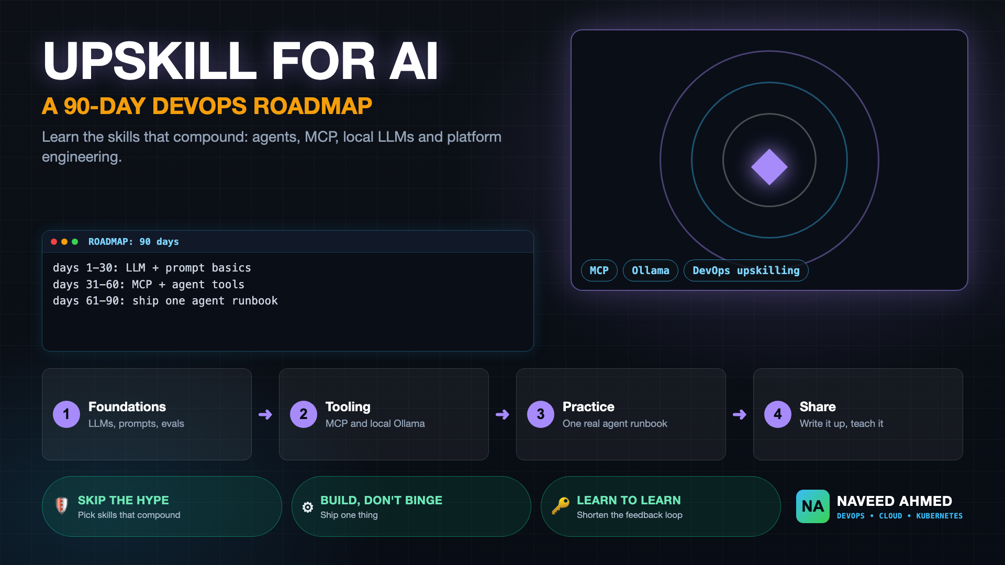Click 'Ship one thing' text
The image size is (1005, 565).
(349, 515)
